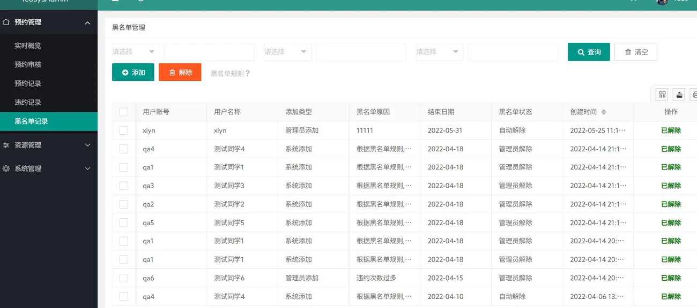Open the first 请选择 dropdown
Image resolution: width=697 pixels, height=308 pixels.
135,52
